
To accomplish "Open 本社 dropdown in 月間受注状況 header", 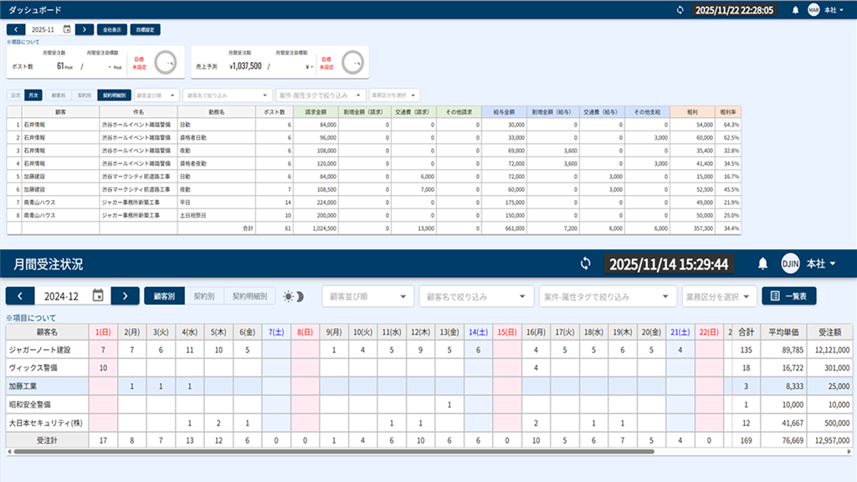I will (x=821, y=264).
